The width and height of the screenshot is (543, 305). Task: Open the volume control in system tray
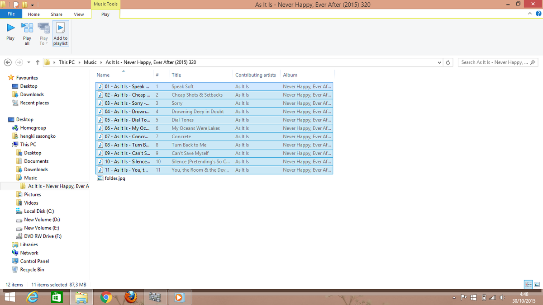point(502,297)
